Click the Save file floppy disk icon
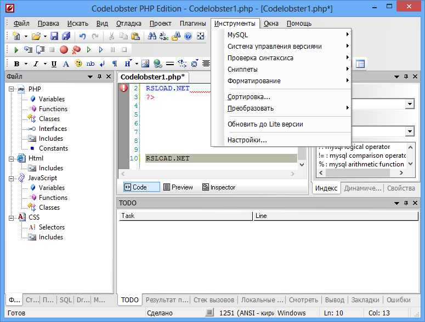 (54, 36)
